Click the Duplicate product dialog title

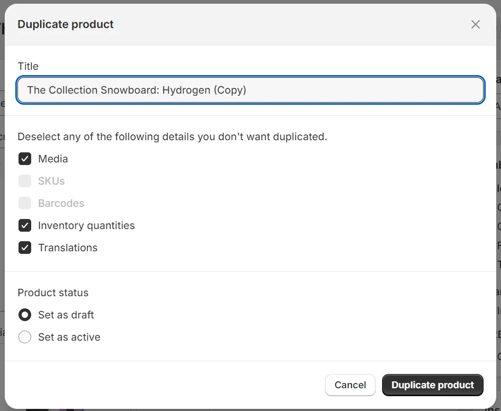coord(66,24)
